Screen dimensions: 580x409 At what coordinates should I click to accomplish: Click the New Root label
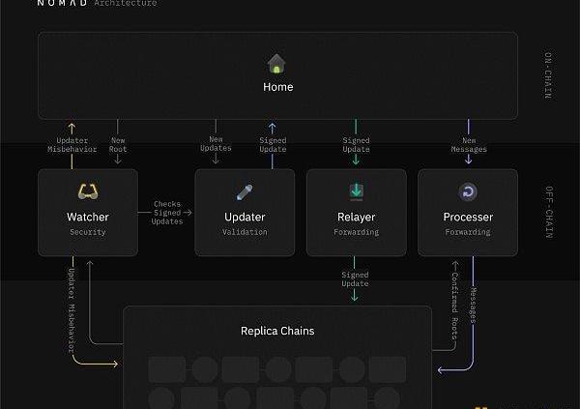click(118, 144)
